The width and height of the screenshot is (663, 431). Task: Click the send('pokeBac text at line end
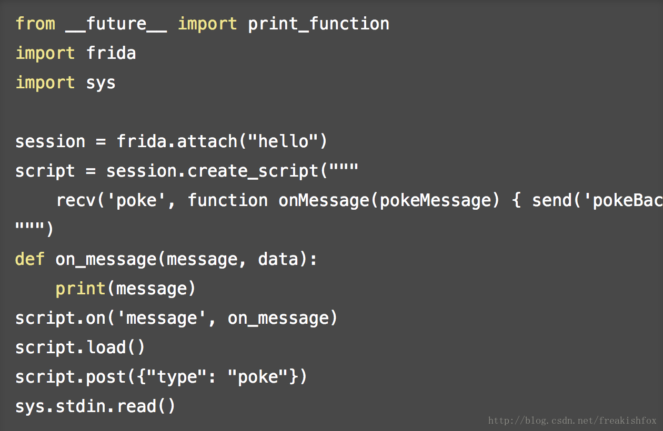tap(597, 200)
